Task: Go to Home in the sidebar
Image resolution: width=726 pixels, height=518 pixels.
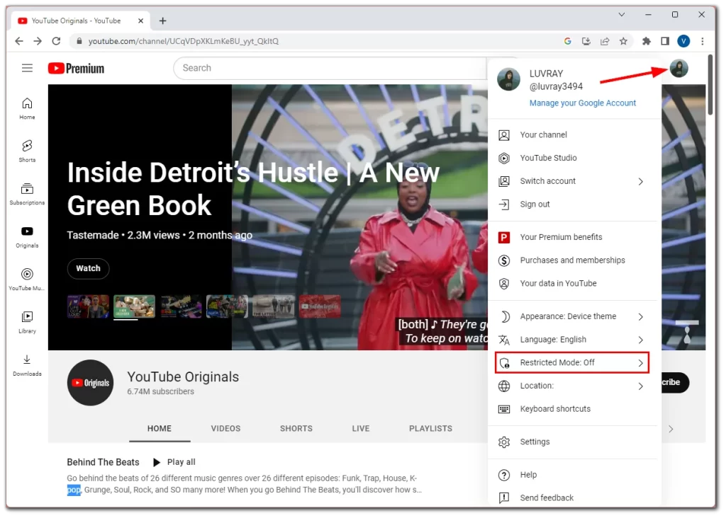Action: 28,108
